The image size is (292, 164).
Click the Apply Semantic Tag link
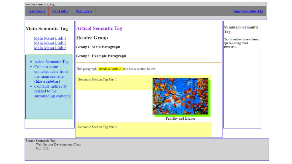[248, 11]
